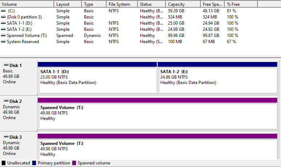Click the drive icon beside (Disk 0 partition 3)
The width and height of the screenshot is (281, 167).
3,17
